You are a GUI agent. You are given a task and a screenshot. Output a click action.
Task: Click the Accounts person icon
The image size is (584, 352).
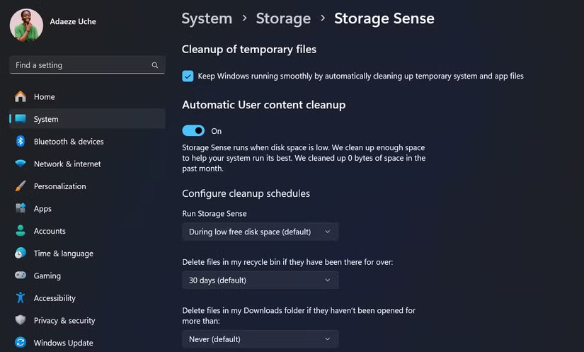tap(21, 231)
